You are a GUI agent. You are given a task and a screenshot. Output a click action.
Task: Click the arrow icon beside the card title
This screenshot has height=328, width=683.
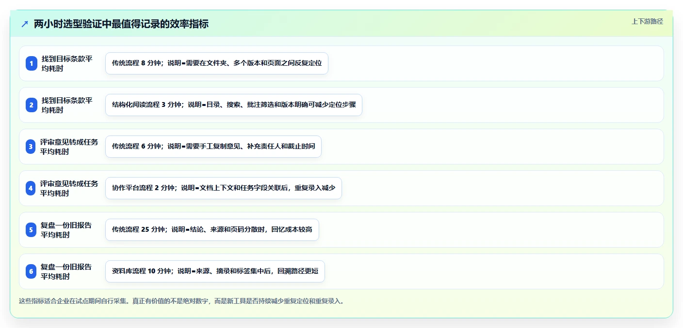[25, 24]
